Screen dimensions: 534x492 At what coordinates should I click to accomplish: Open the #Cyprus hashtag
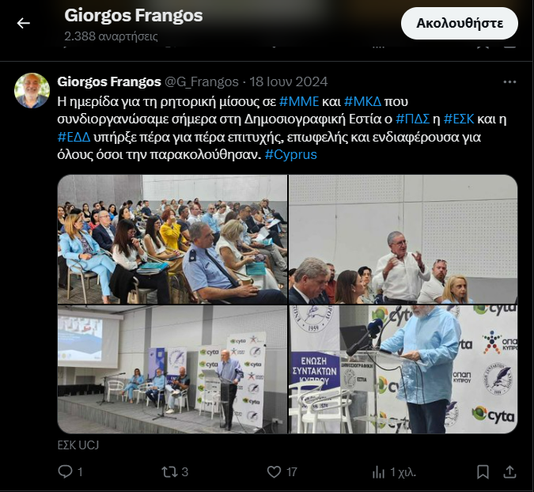[291, 154]
